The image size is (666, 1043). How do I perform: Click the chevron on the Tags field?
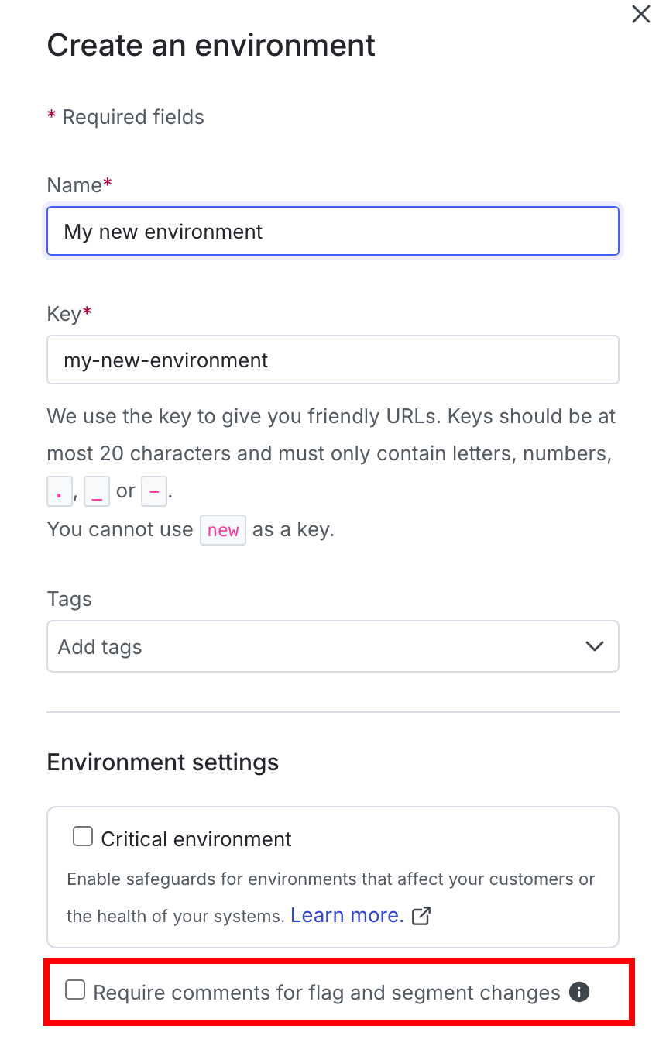coord(594,645)
